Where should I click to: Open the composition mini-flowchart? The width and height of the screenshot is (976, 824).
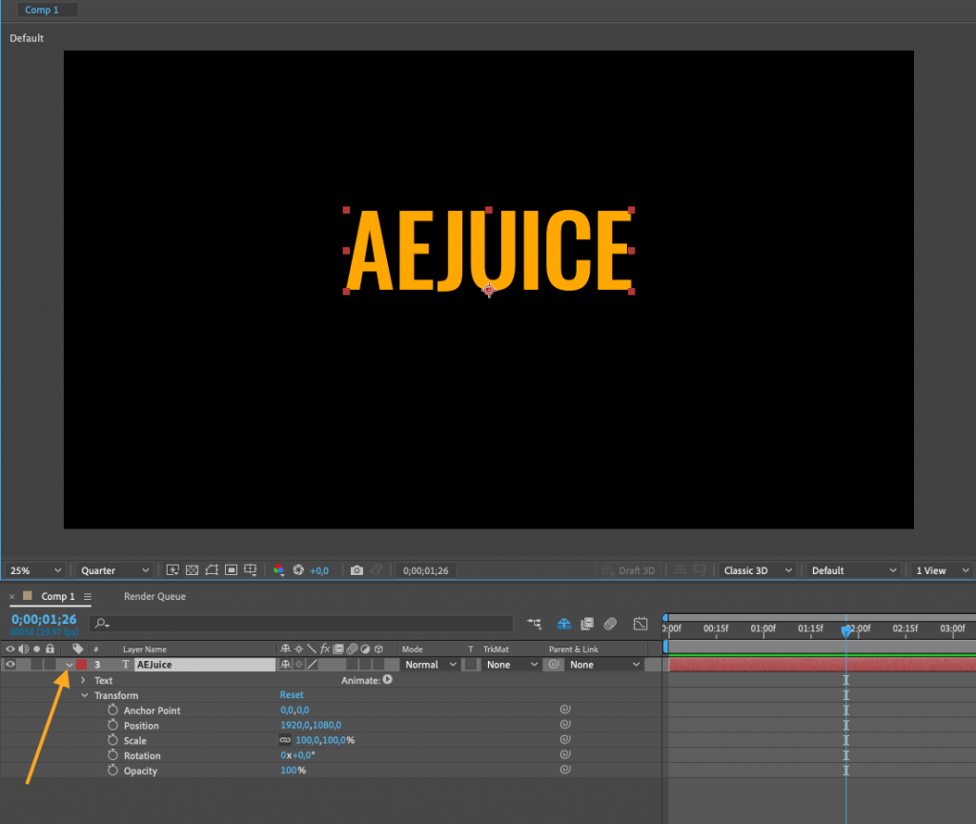click(532, 624)
